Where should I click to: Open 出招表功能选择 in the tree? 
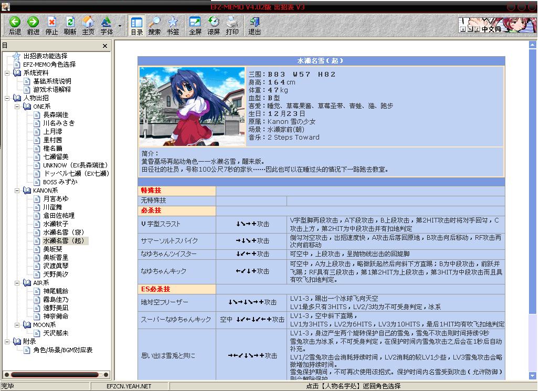pyautogui.click(x=45, y=56)
